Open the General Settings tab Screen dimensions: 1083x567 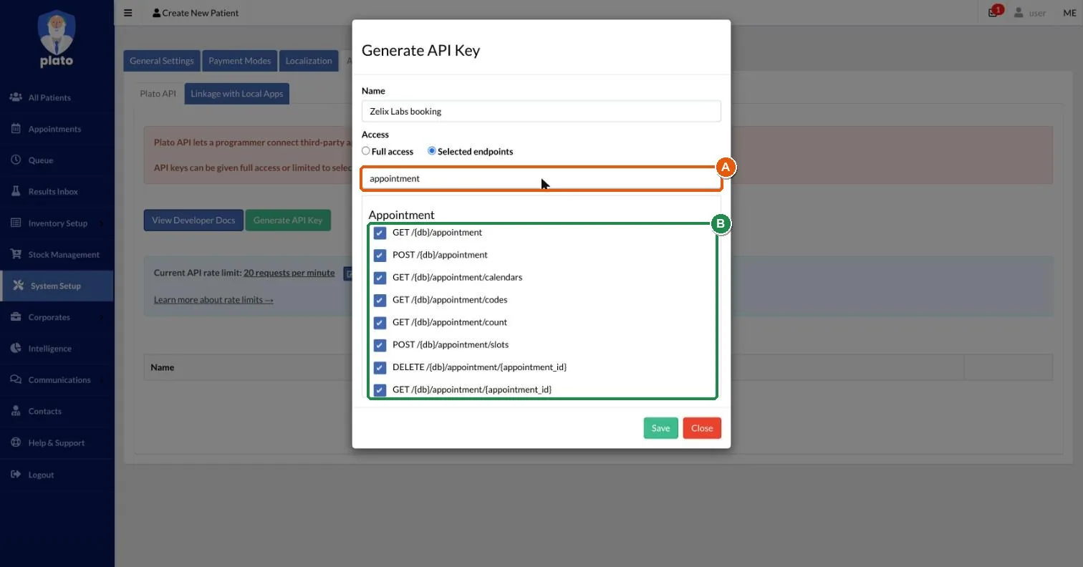point(162,61)
